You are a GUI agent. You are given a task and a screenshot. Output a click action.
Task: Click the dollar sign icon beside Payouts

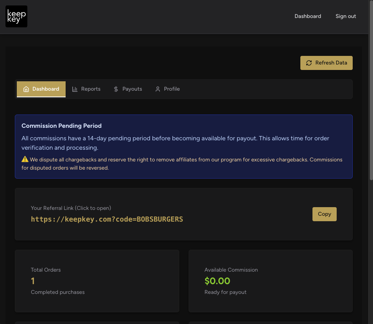116,89
